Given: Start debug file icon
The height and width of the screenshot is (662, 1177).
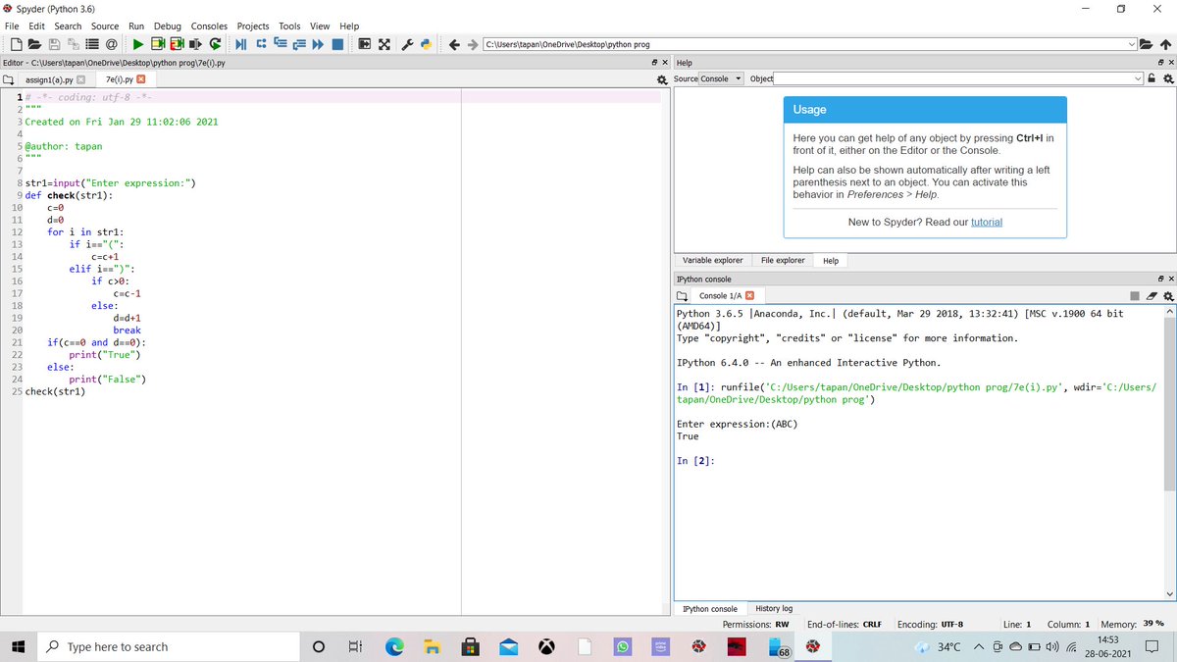Looking at the screenshot, I should 241,44.
